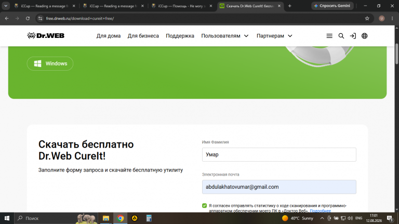The image size is (399, 224).
Task: Close the iCCup Помощь tab
Action: click(211, 6)
